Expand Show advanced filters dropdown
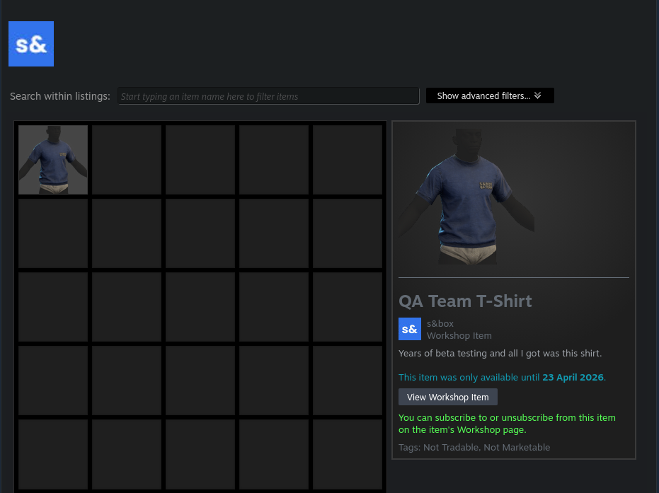This screenshot has width=659, height=493. pos(490,95)
